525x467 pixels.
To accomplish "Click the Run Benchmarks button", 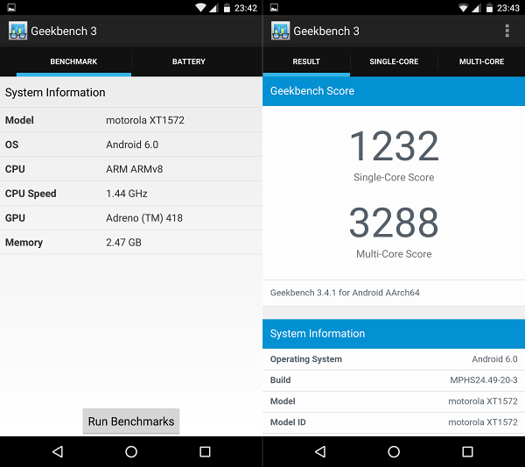I will (131, 421).
